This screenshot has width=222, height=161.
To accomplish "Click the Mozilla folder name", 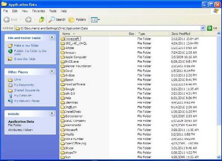I will [x=69, y=134].
